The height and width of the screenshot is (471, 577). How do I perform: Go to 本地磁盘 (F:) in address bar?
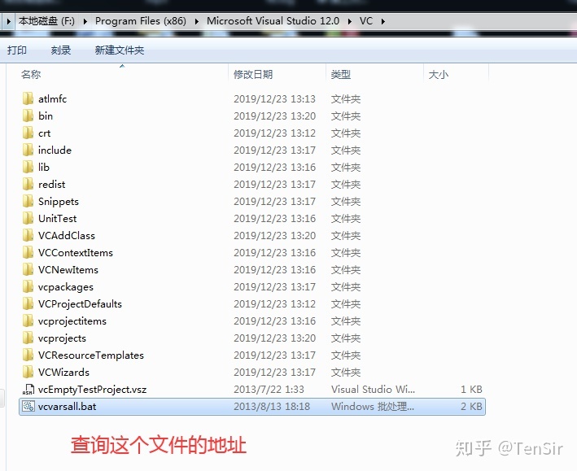tap(46, 21)
